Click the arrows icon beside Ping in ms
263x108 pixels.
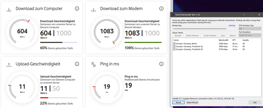click(93, 64)
